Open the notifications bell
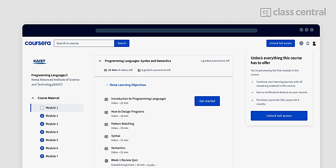The width and height of the screenshot is (336, 168). pyautogui.click(x=308, y=43)
